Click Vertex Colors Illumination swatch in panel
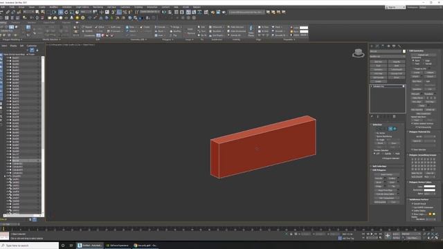Viewport: 443px width, 249px height. (429, 190)
